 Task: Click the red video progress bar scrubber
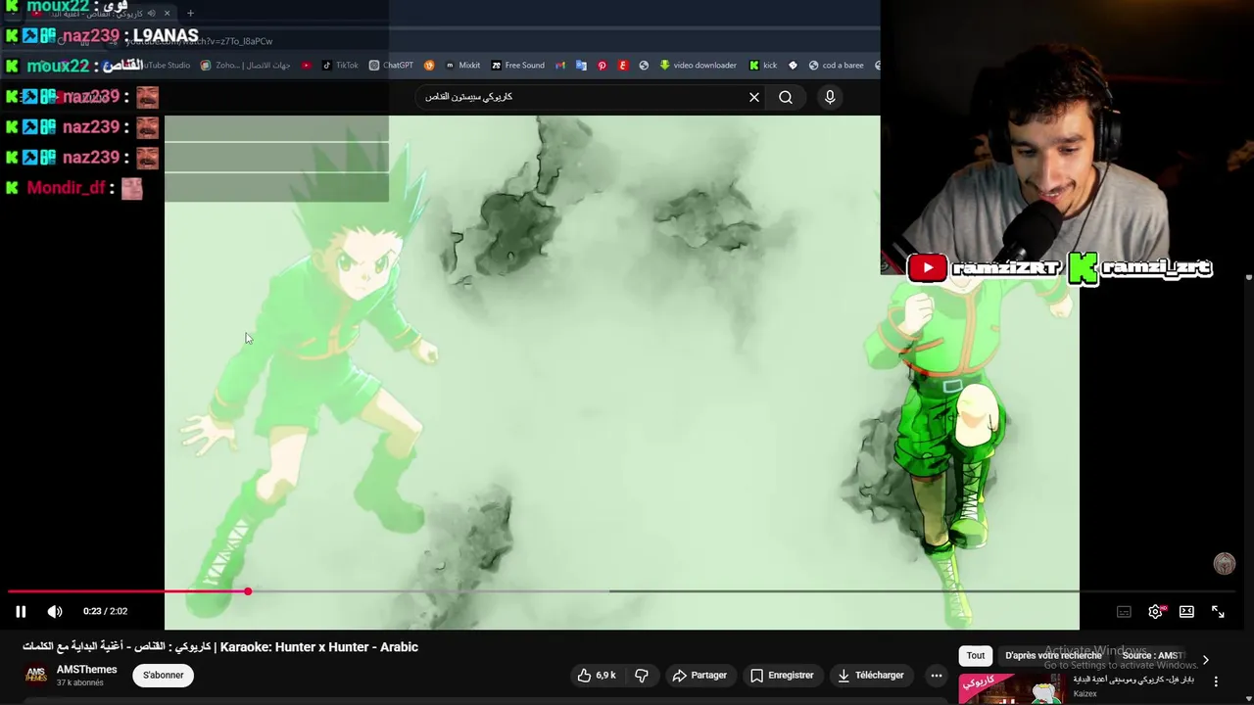(248, 591)
